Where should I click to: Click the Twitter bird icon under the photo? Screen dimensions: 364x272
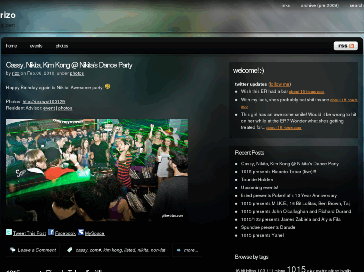click(x=9, y=232)
